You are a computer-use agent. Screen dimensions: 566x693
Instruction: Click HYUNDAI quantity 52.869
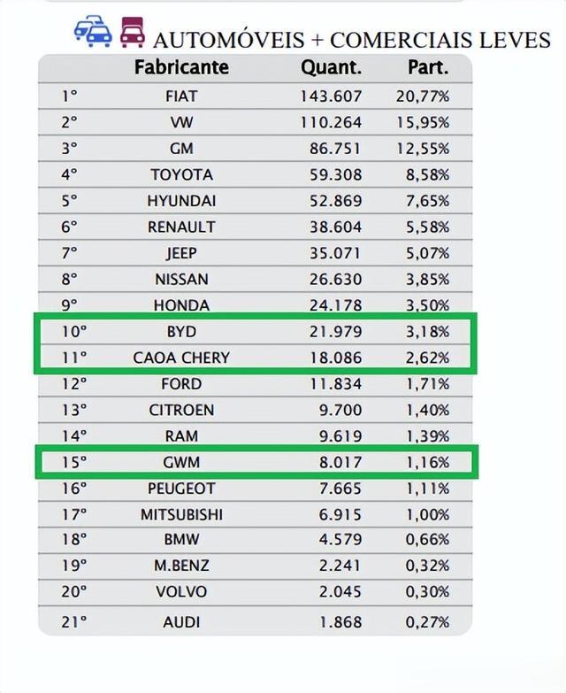pyautogui.click(x=335, y=201)
